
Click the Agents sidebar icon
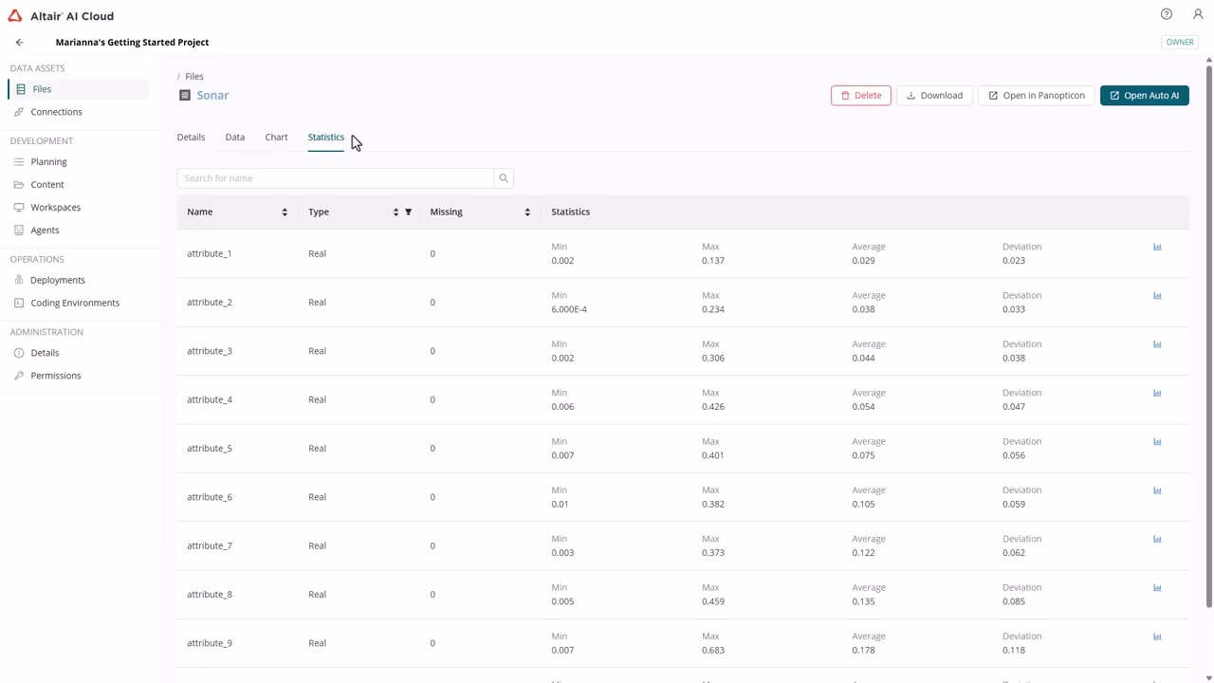click(x=19, y=231)
